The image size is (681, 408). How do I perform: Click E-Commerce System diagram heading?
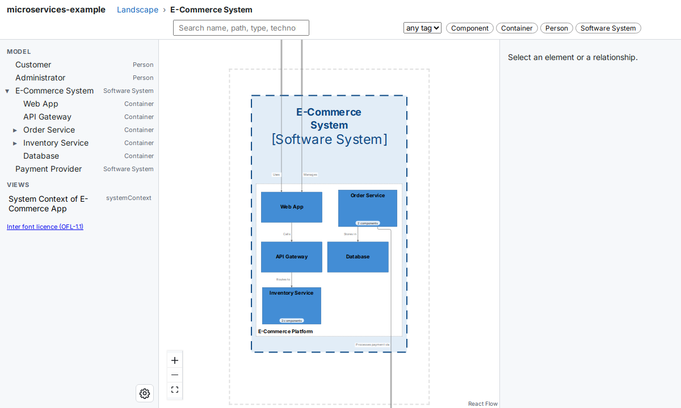click(x=329, y=119)
